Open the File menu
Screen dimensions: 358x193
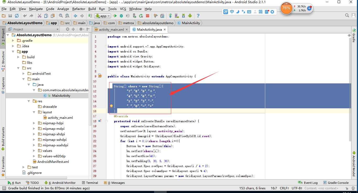(4, 9)
